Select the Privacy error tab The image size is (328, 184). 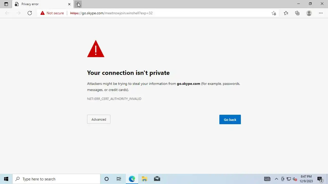coord(42,4)
